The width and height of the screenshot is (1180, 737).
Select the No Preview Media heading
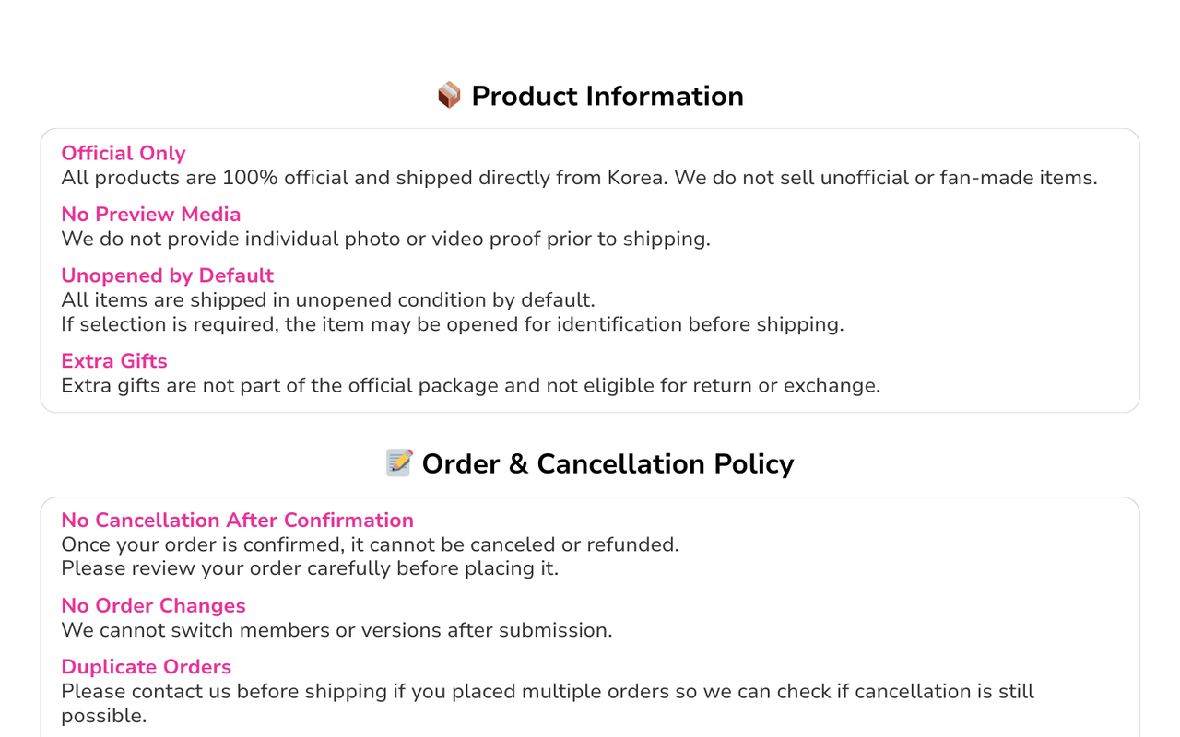point(151,215)
